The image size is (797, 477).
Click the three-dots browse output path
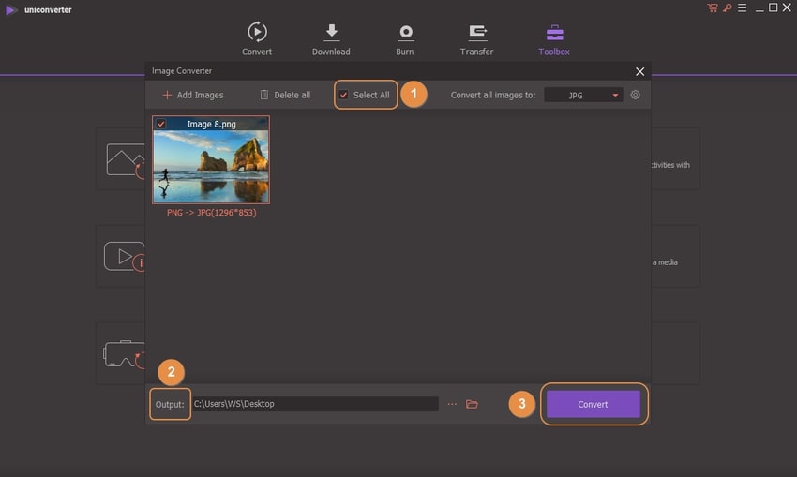tap(452, 404)
